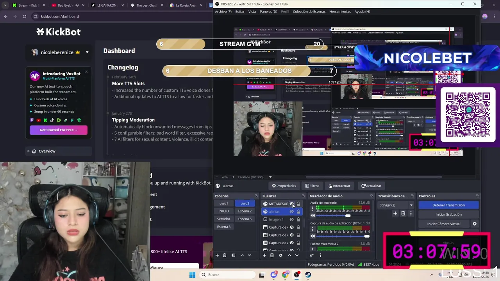Open virtual camera settings gear

click(475, 224)
